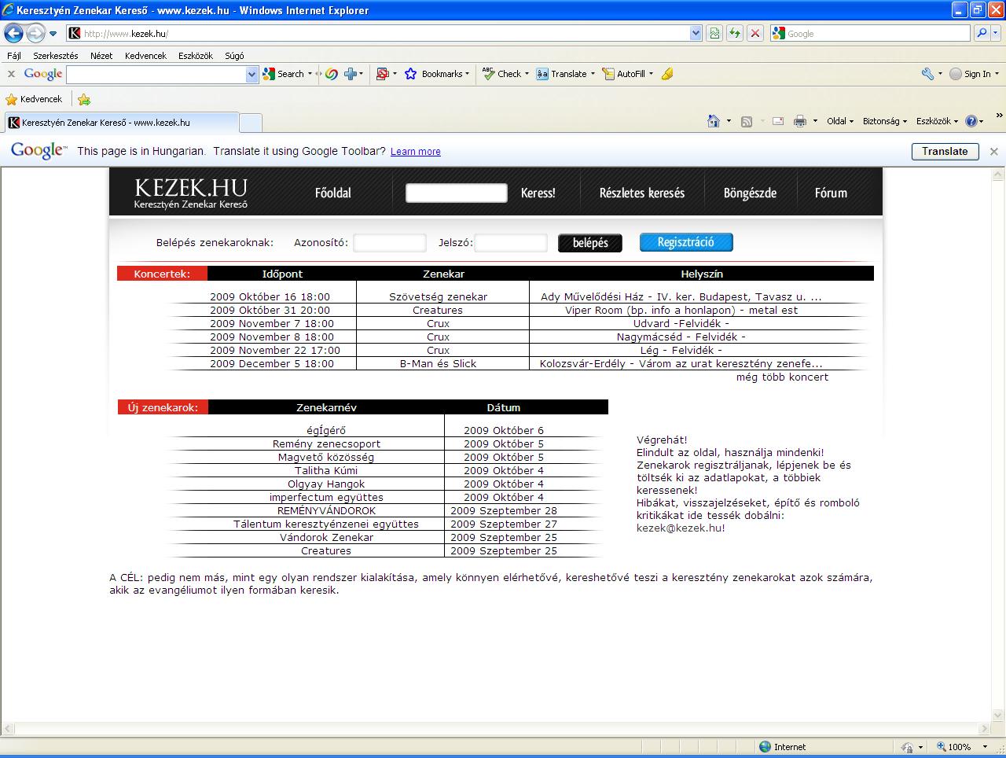Click the még több koncert link
Viewport: 1006px width, 758px height.
pos(782,377)
